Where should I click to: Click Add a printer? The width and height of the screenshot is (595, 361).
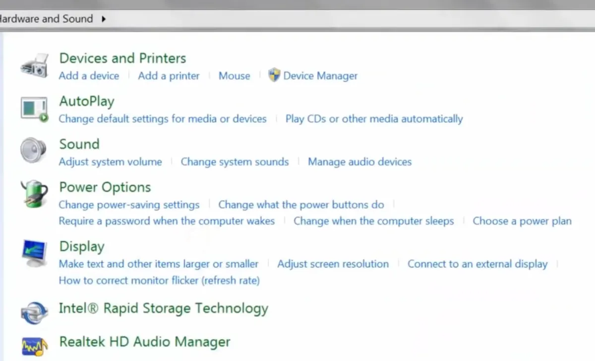click(168, 75)
